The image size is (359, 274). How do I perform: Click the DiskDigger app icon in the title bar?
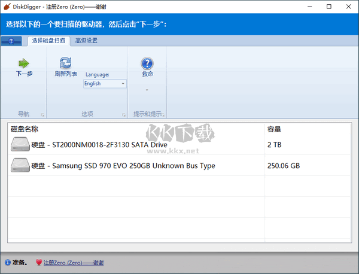pyautogui.click(x=7, y=7)
